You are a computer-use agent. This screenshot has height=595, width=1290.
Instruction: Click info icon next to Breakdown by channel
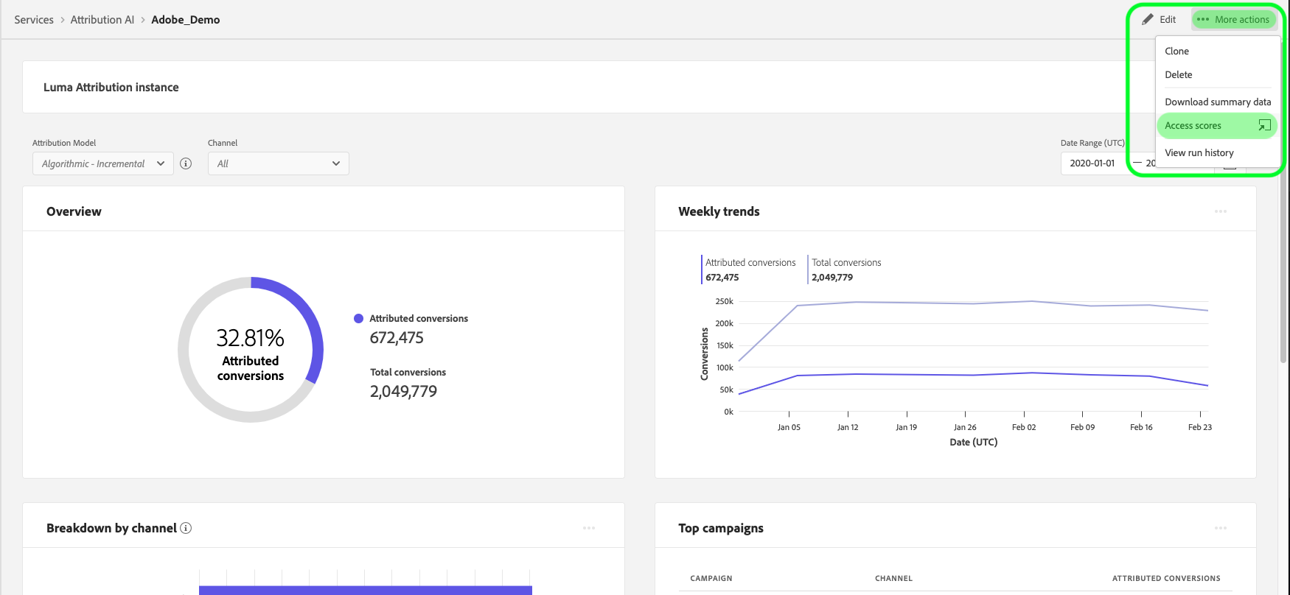pos(186,528)
